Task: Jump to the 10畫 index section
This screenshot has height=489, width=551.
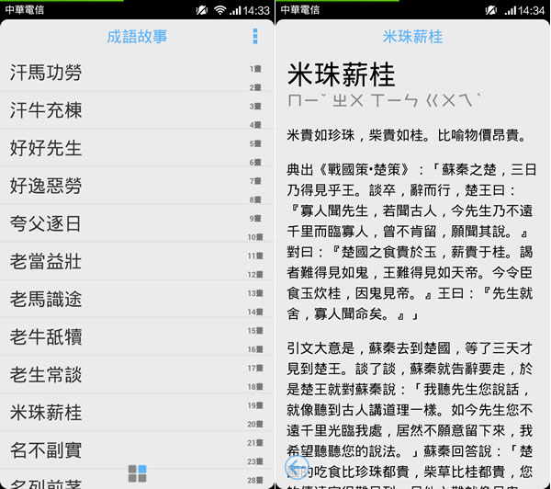Action: click(255, 237)
